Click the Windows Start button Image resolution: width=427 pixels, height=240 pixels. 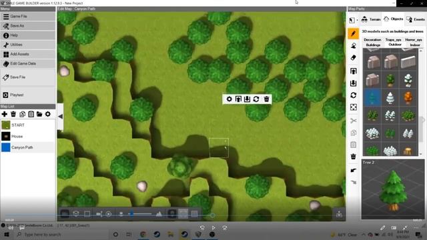(x=7, y=235)
